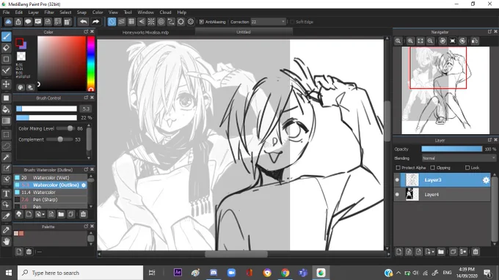
Task: Enable Protect Alpha checkbox
Action: click(x=398, y=168)
